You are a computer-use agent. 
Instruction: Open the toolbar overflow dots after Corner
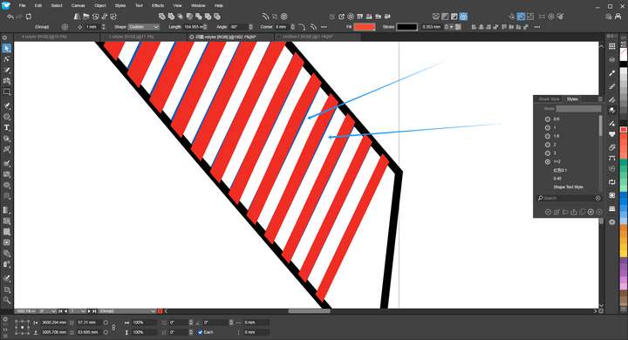pyautogui.click(x=324, y=27)
